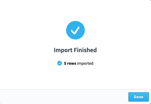
Task: Click the big circular import-complete badge
Action: [x=75, y=30]
